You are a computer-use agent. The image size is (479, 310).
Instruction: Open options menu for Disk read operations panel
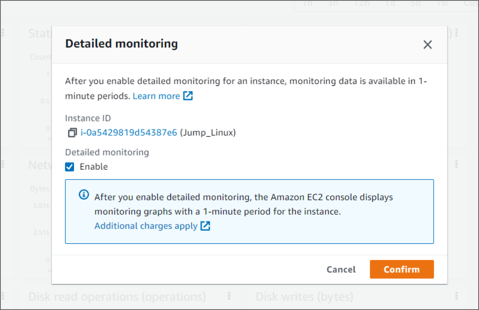pos(229,296)
